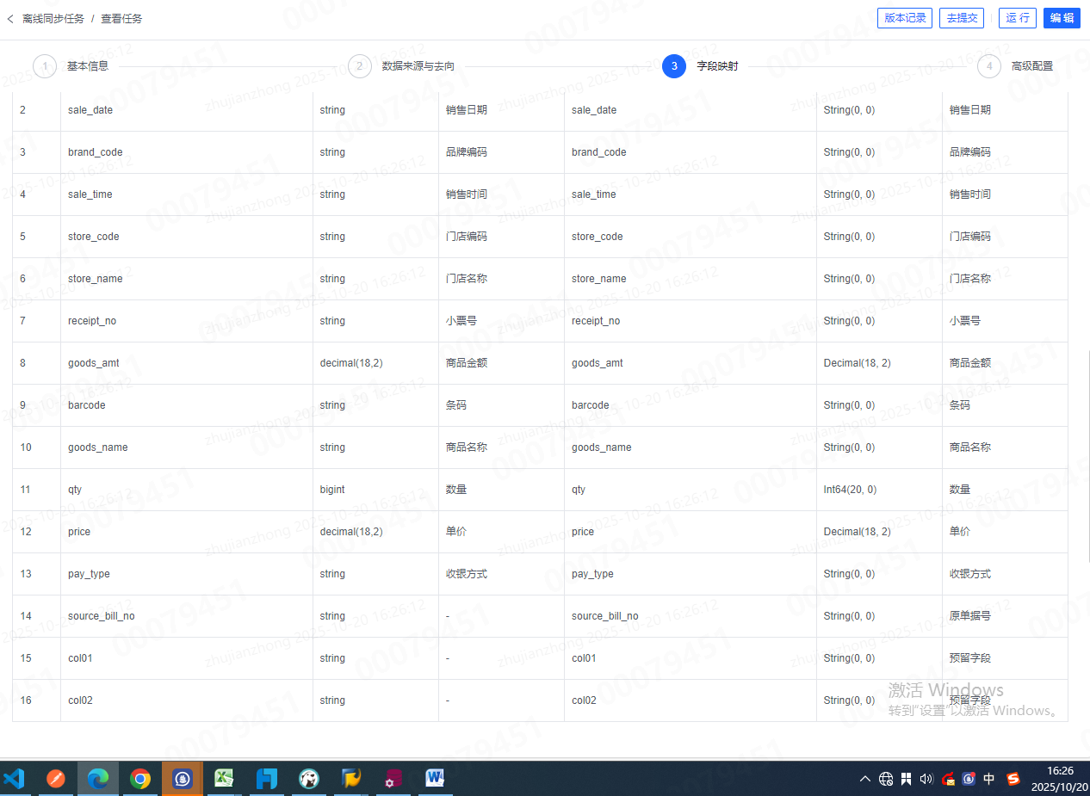Open Excel from the taskbar

click(x=224, y=779)
